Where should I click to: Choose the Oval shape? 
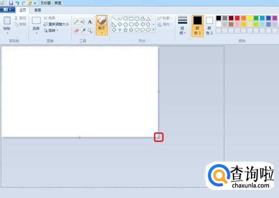[x=126, y=19]
